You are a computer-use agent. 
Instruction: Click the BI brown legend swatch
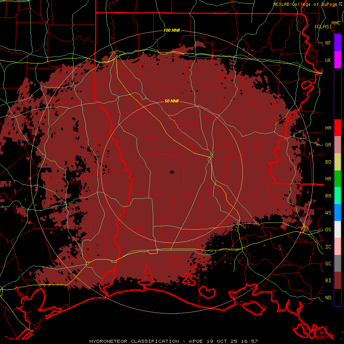[x=338, y=281]
